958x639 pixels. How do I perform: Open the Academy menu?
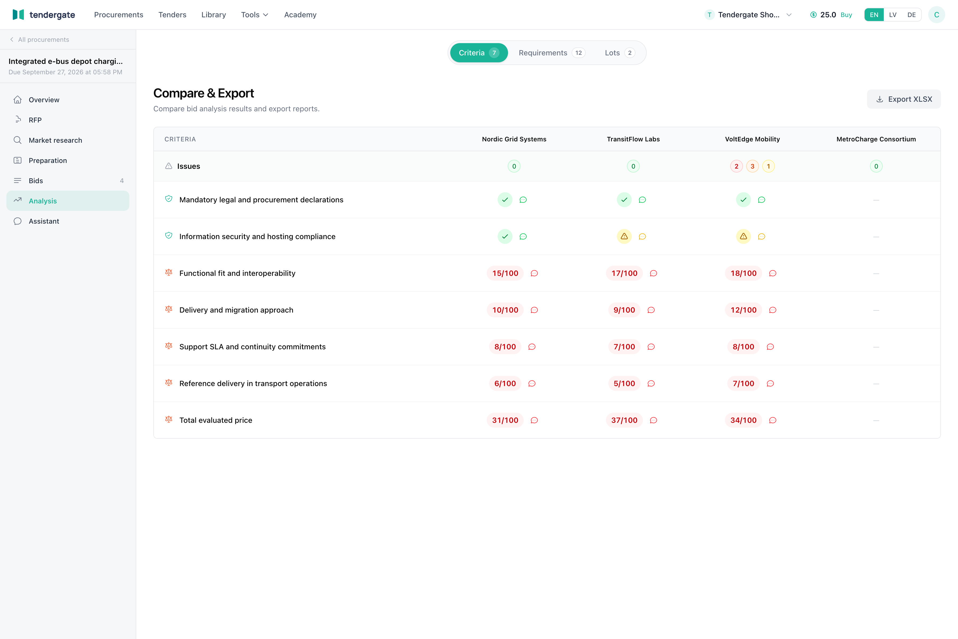point(300,15)
